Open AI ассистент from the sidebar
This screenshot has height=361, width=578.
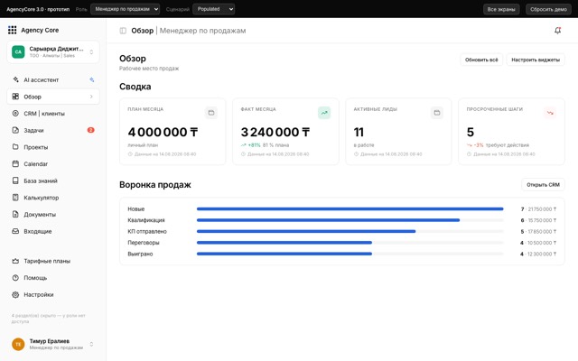point(53,79)
